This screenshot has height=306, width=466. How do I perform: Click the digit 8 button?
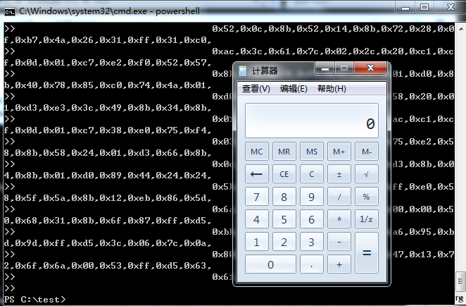pos(284,197)
